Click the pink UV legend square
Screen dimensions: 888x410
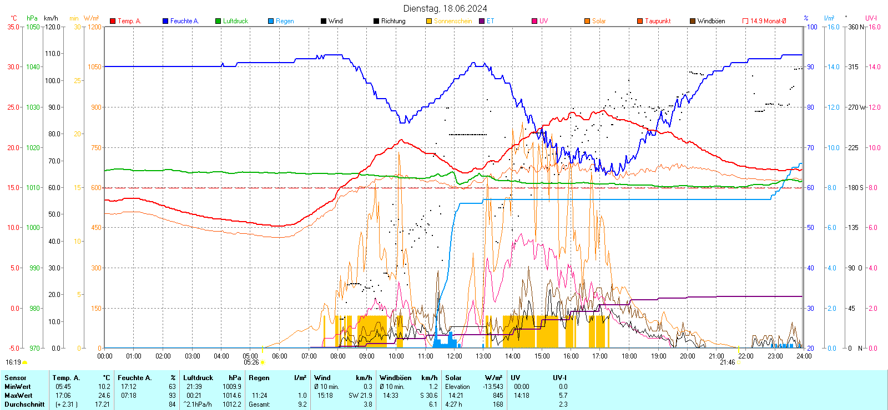pos(534,21)
